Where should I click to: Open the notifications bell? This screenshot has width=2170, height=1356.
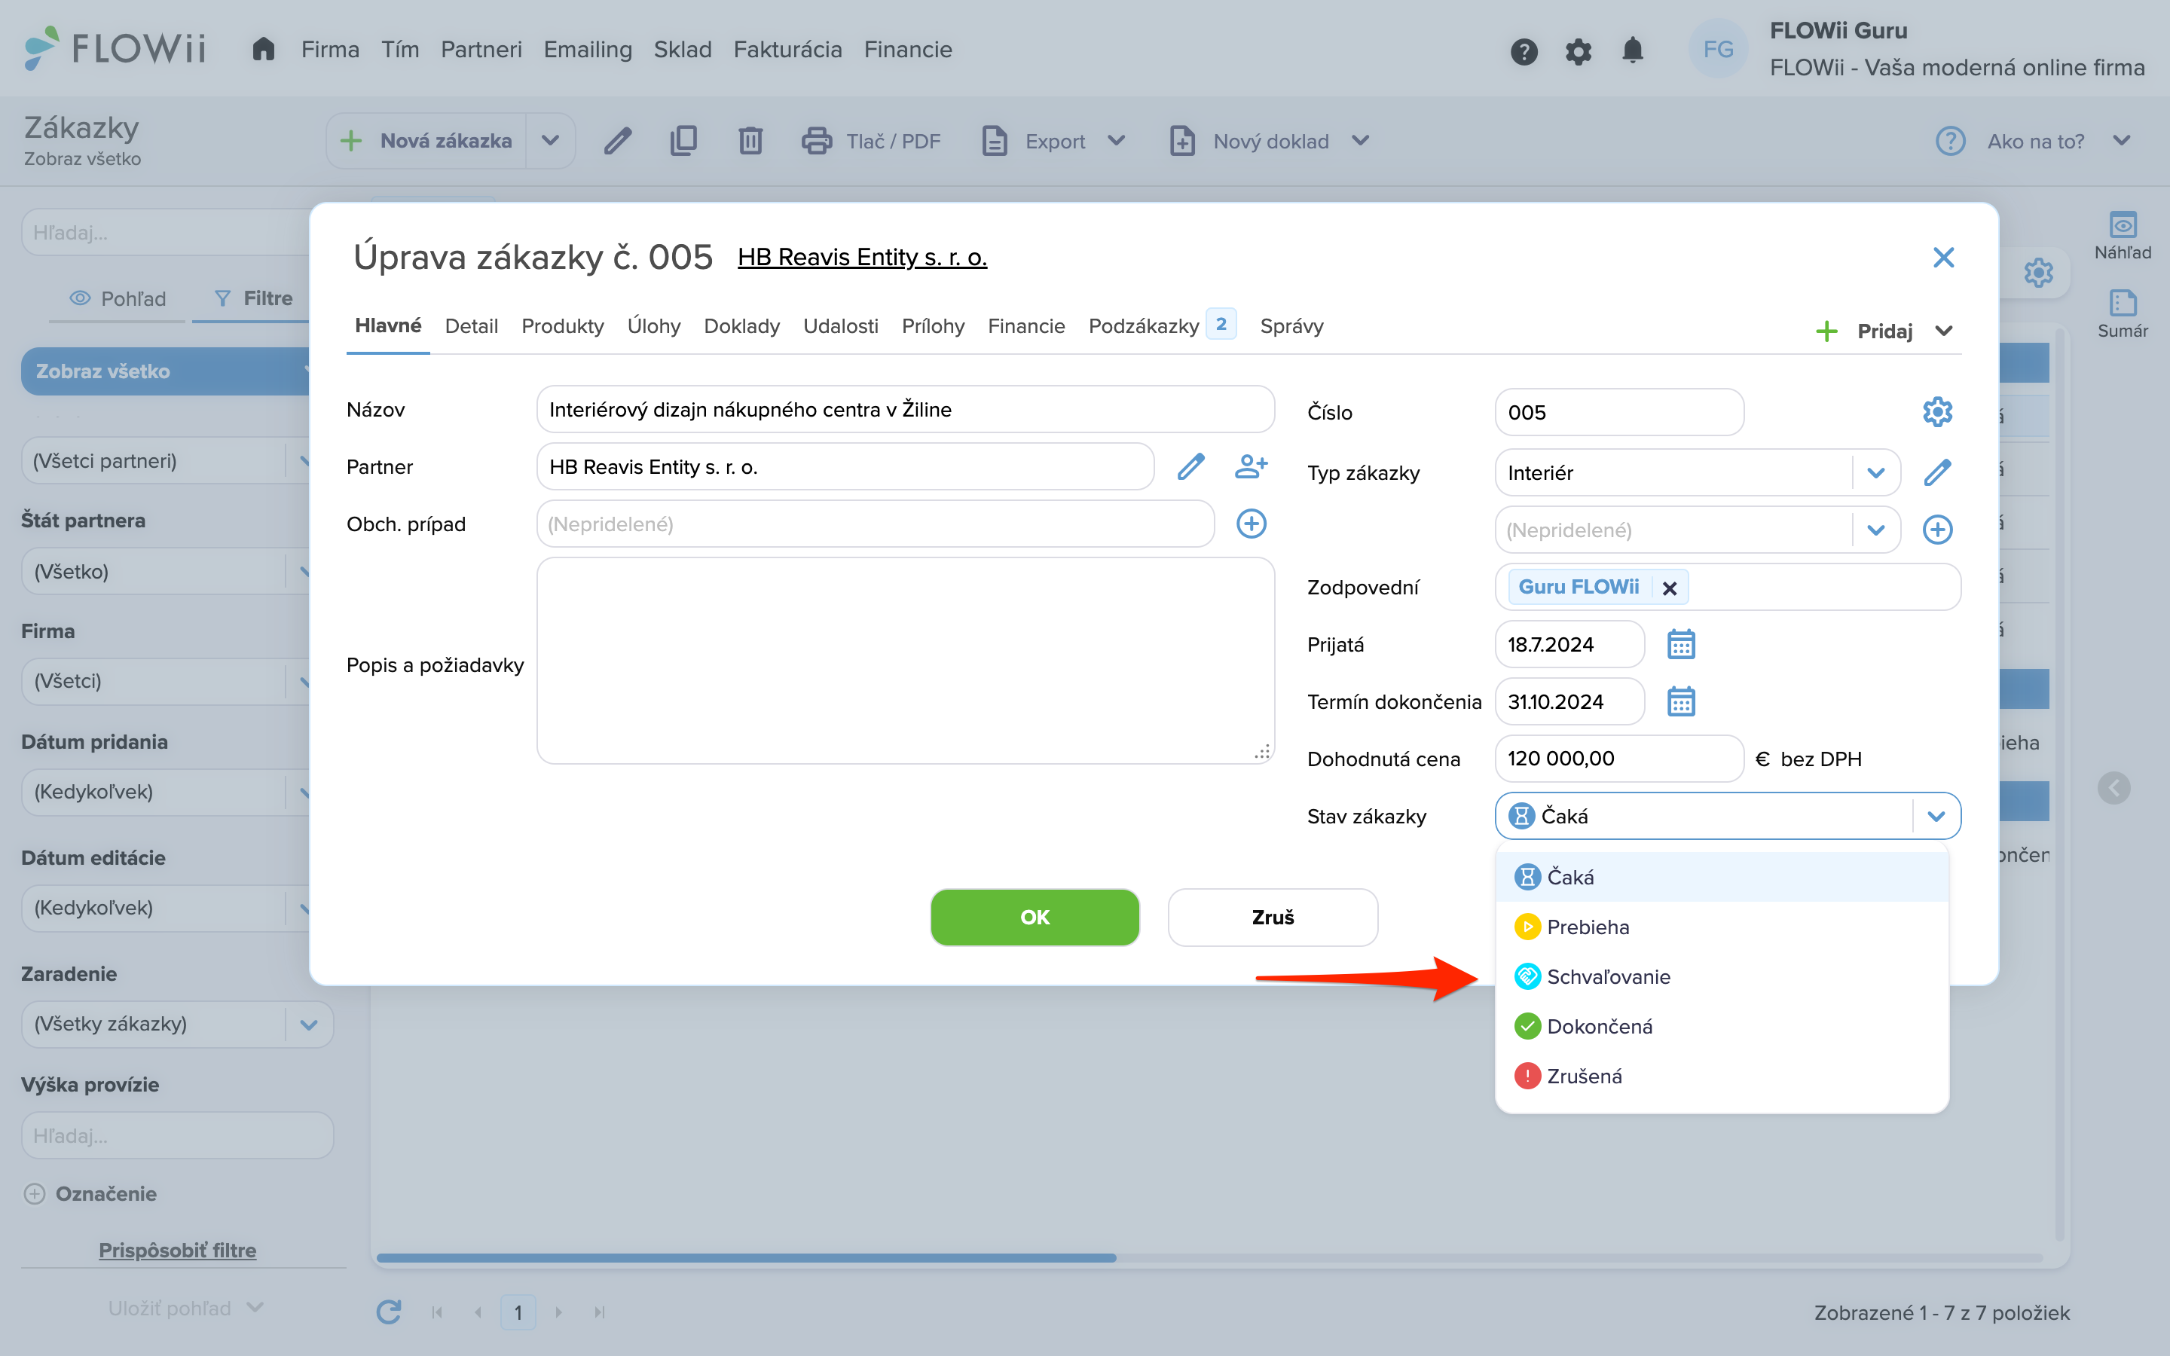coord(1633,50)
